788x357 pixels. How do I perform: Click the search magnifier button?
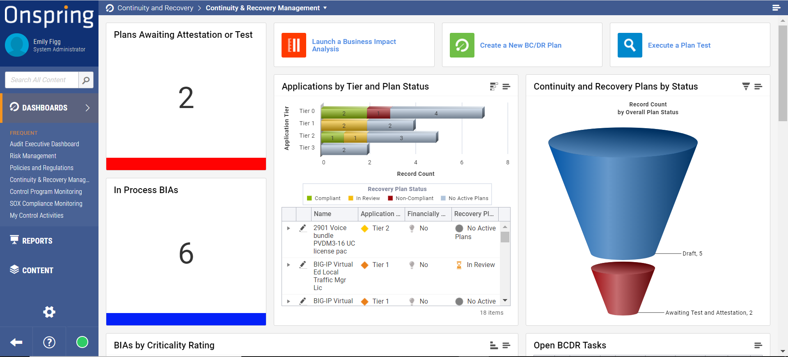[86, 80]
